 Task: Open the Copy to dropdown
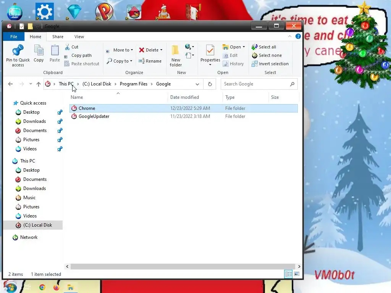click(x=120, y=61)
